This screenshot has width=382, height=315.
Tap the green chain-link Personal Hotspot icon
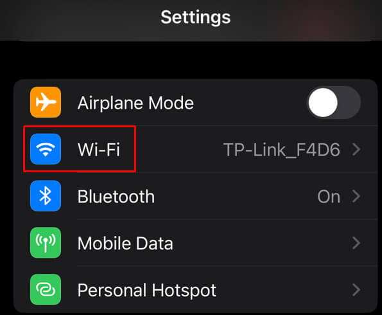46,290
